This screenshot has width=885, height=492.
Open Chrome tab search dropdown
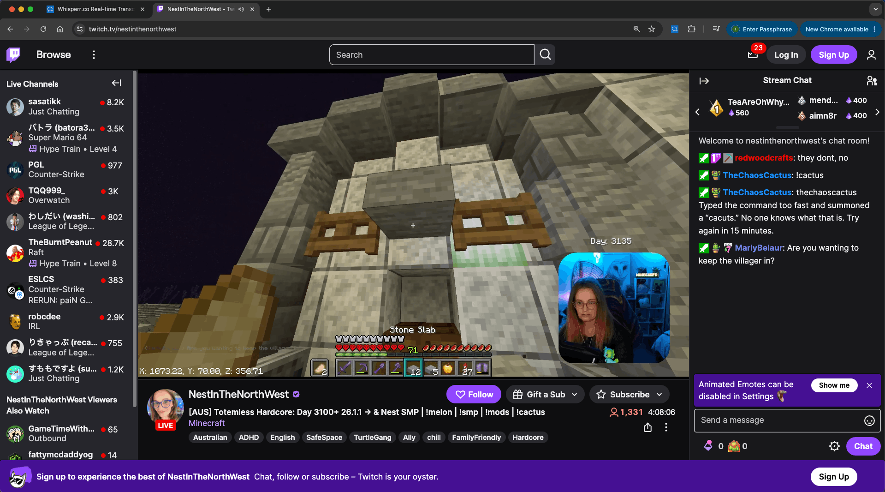point(875,9)
